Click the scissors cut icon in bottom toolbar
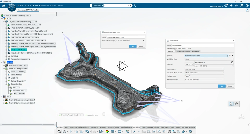Screen dimensions: 250x134 pyautogui.click(x=71, y=131)
